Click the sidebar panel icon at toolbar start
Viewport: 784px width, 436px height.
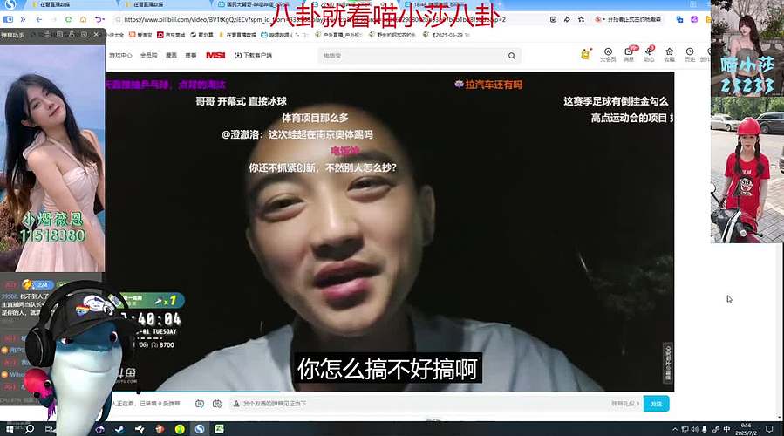pyautogui.click(x=8, y=19)
